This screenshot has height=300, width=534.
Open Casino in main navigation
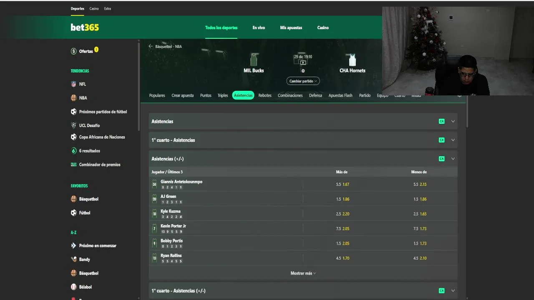[323, 27]
